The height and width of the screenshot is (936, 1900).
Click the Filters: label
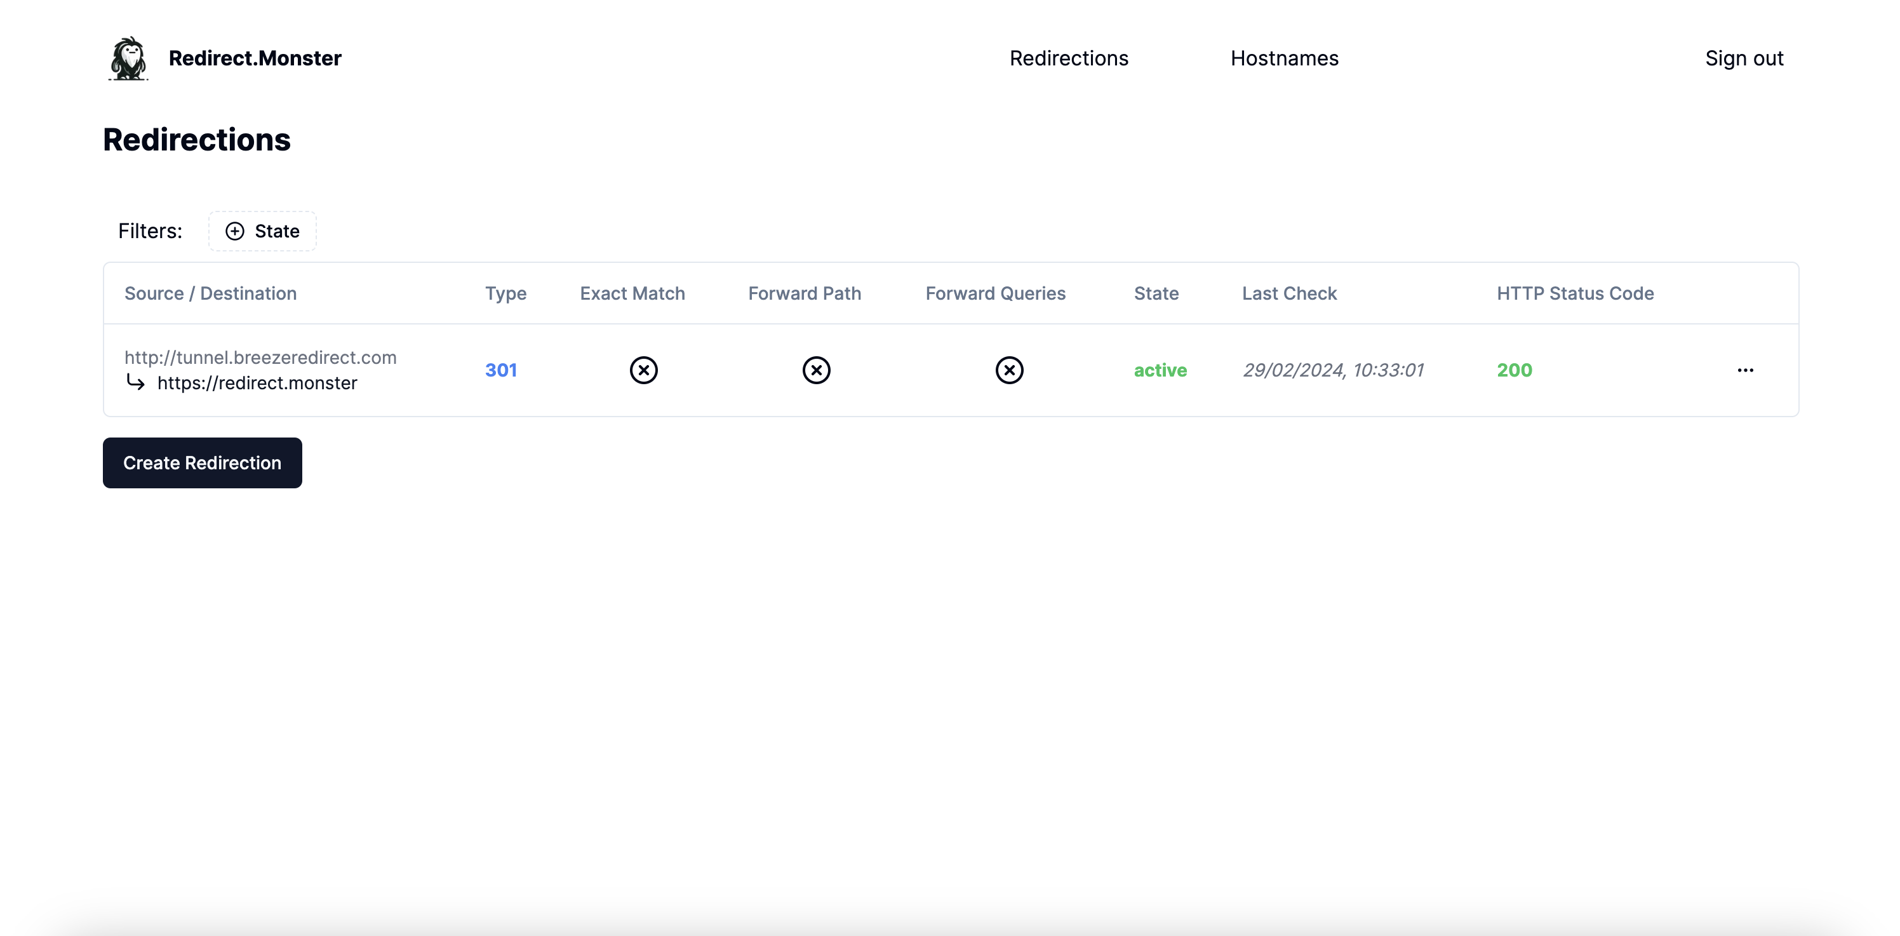point(150,231)
